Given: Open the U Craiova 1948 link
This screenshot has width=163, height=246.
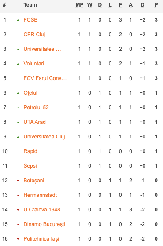Looking at the screenshot, I should (x=42, y=210).
